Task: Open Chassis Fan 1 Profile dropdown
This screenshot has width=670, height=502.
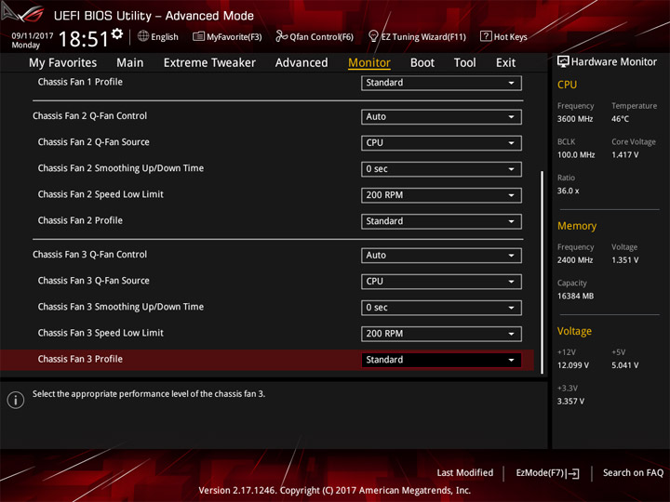Action: (x=441, y=83)
